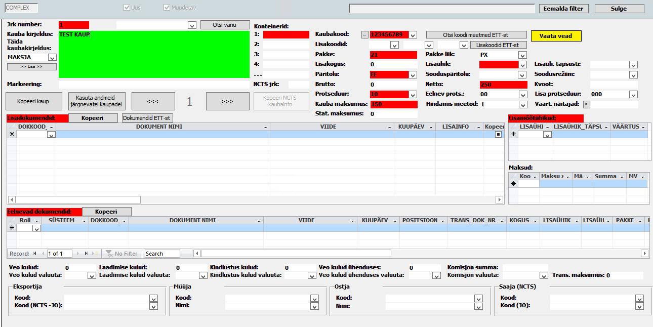The width and height of the screenshot is (653, 327).
Task: Click new-row selector in Lisamõõtühikud table
Action: coord(513,135)
